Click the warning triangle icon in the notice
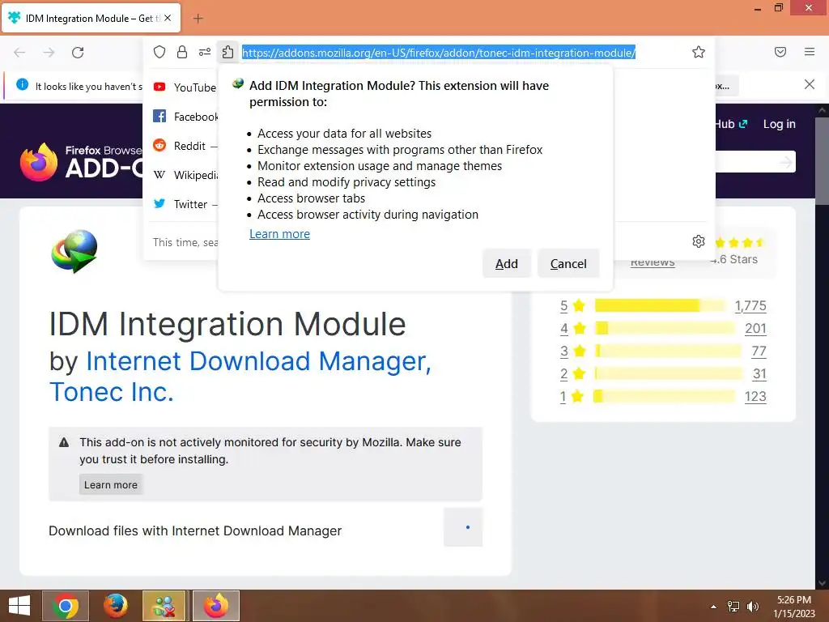Image resolution: width=829 pixels, height=622 pixels. (x=64, y=442)
